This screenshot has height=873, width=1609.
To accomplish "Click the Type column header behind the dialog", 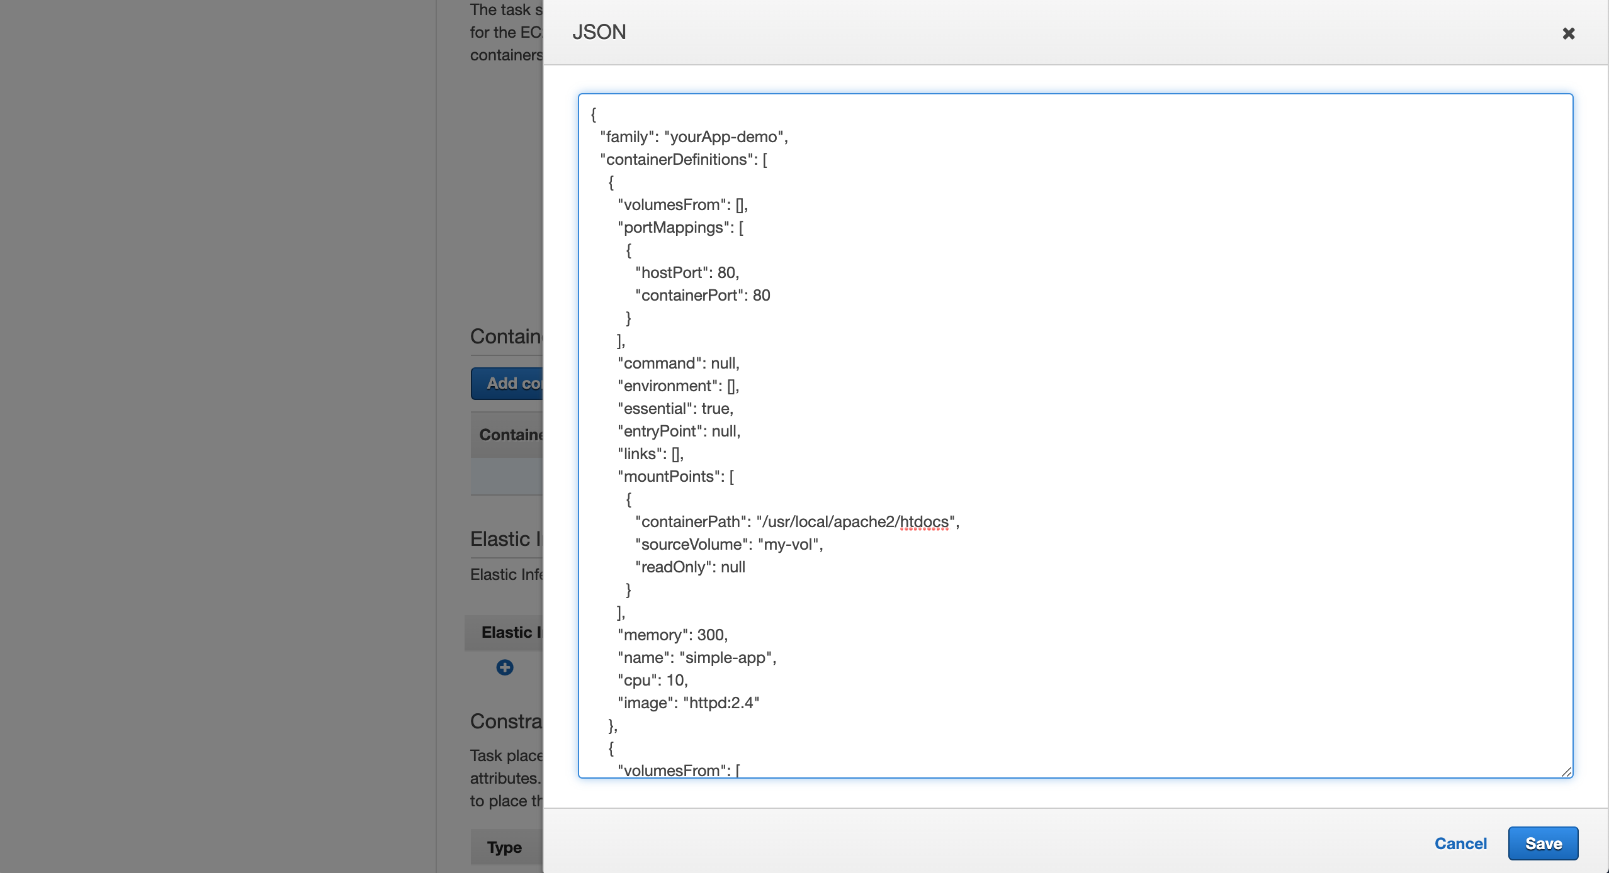I will pos(505,847).
